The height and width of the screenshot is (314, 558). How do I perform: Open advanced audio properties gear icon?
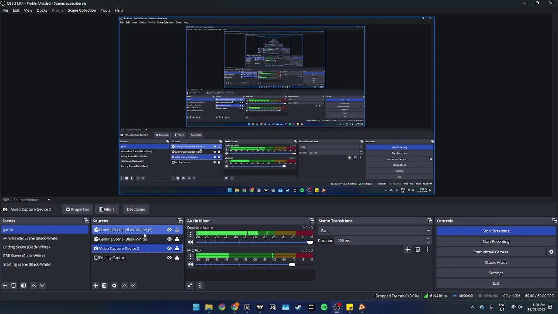[190, 286]
